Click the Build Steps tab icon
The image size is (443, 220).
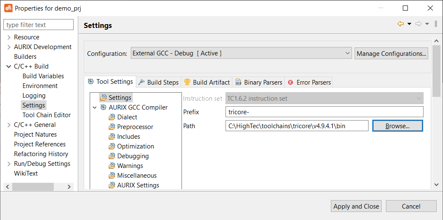[x=142, y=82]
